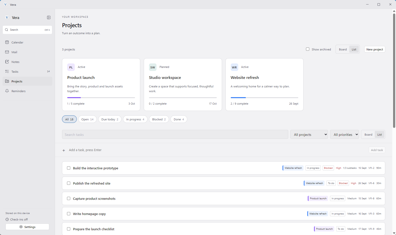396x235 pixels.
Task: Select the All 18 filter chip
Action: (69, 119)
